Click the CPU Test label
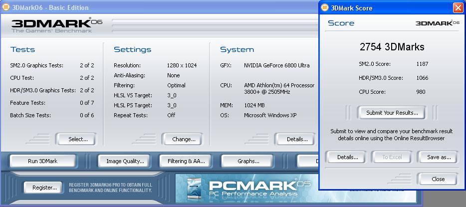This screenshot has height=207, width=466. coord(22,78)
